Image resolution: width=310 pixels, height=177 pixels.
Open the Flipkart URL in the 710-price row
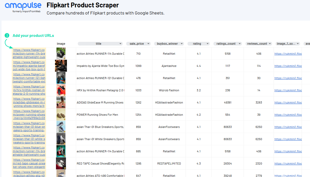pos(29,53)
